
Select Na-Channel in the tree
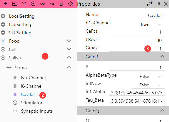(33, 78)
